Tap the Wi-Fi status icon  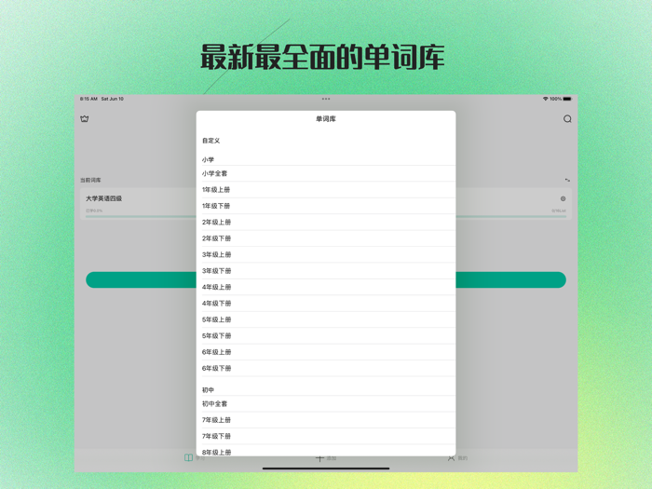click(545, 99)
